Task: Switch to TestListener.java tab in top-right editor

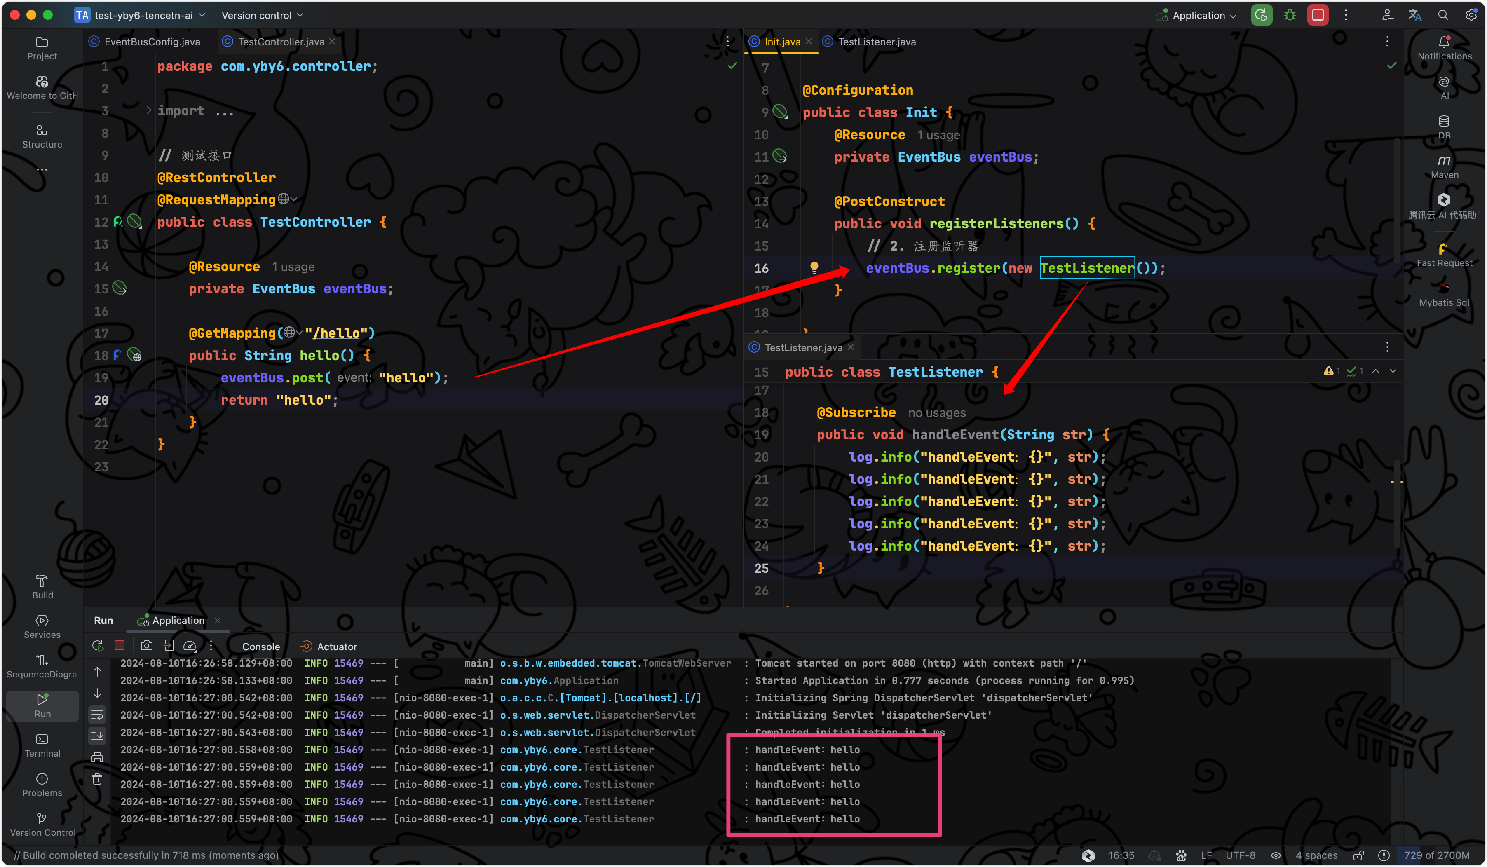Action: (x=869, y=41)
